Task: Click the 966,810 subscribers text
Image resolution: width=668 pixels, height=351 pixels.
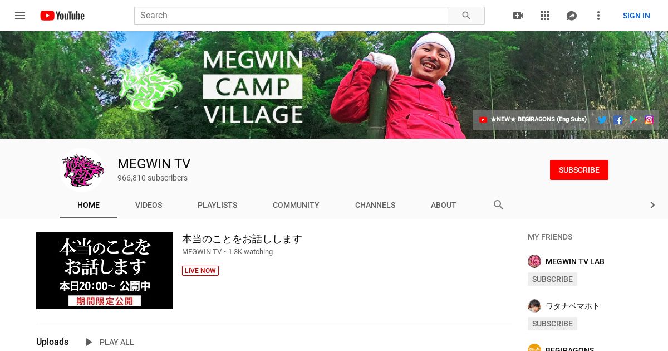Action: tap(153, 178)
